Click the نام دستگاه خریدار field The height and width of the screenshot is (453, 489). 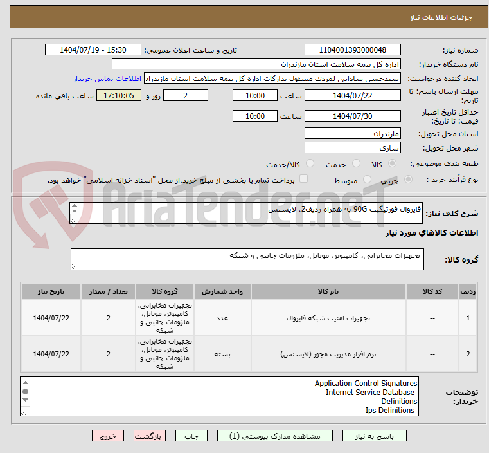(256, 64)
